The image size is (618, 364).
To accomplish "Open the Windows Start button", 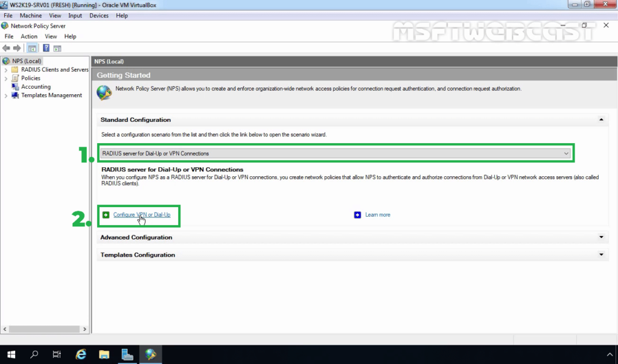I will 11,354.
